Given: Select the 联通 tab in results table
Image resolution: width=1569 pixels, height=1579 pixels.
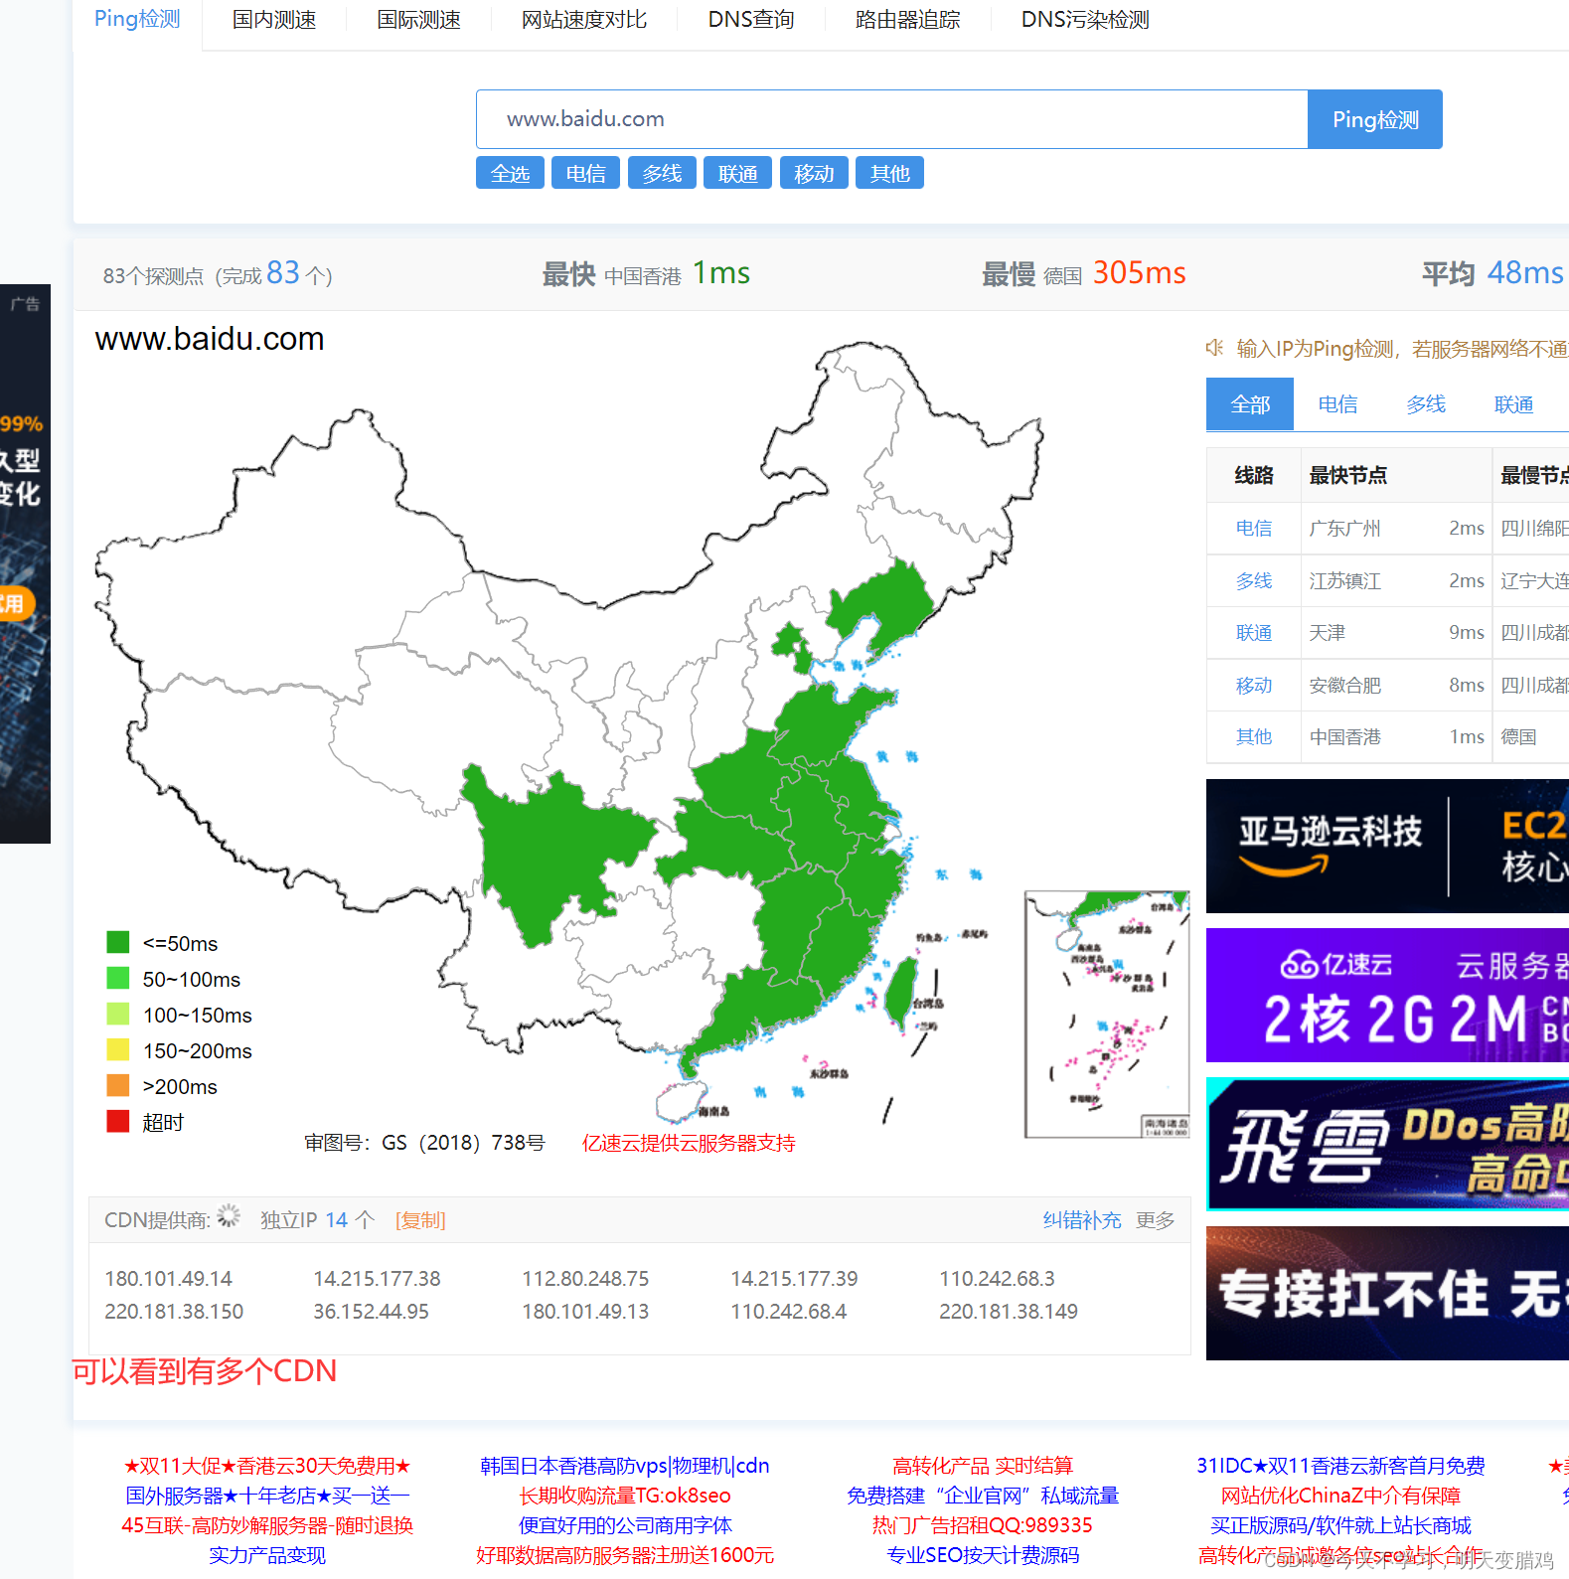Looking at the screenshot, I should [1513, 404].
